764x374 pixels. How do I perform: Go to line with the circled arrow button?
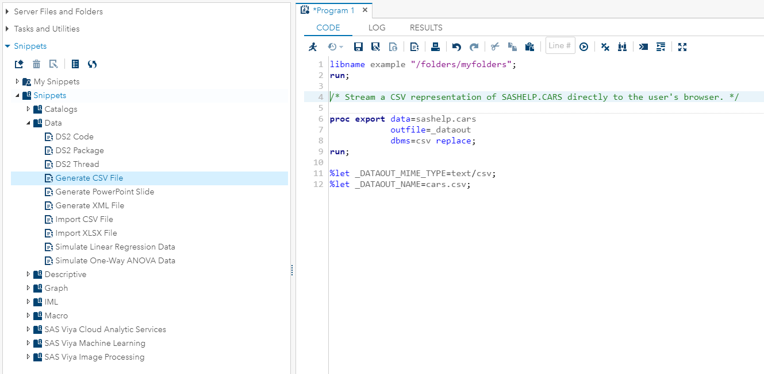pyautogui.click(x=584, y=47)
